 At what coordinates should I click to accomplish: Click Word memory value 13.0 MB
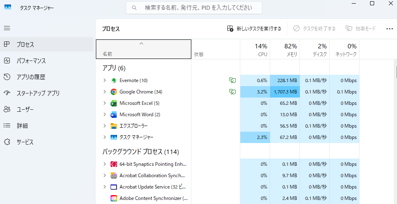pos(285,115)
